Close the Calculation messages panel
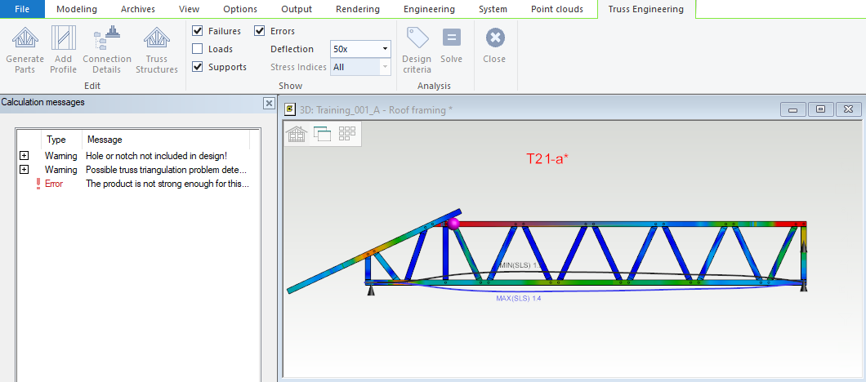Image resolution: width=866 pixels, height=382 pixels. point(268,104)
